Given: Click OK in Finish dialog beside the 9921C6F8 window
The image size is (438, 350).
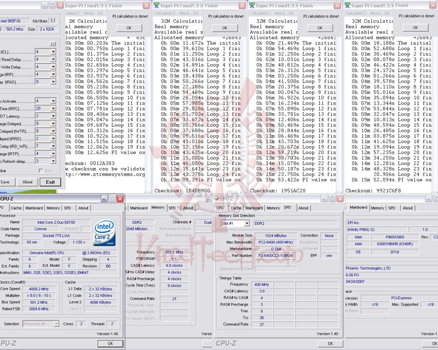Looking at the screenshot, I should pos(416,28).
